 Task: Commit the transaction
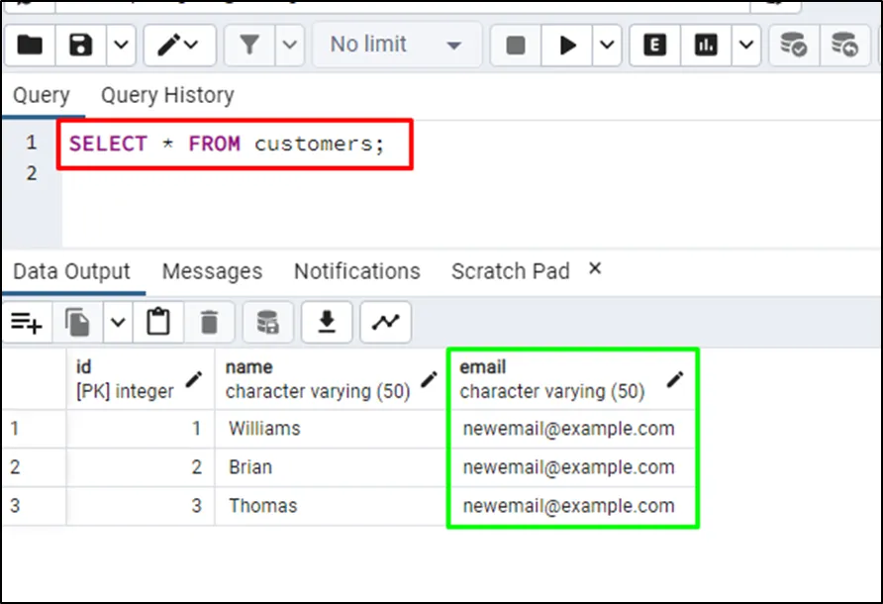tap(793, 46)
